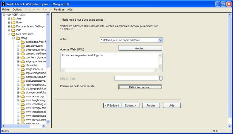The image size is (233, 134).
Task: Click the i386 folder icon
Action: coord(13,30)
